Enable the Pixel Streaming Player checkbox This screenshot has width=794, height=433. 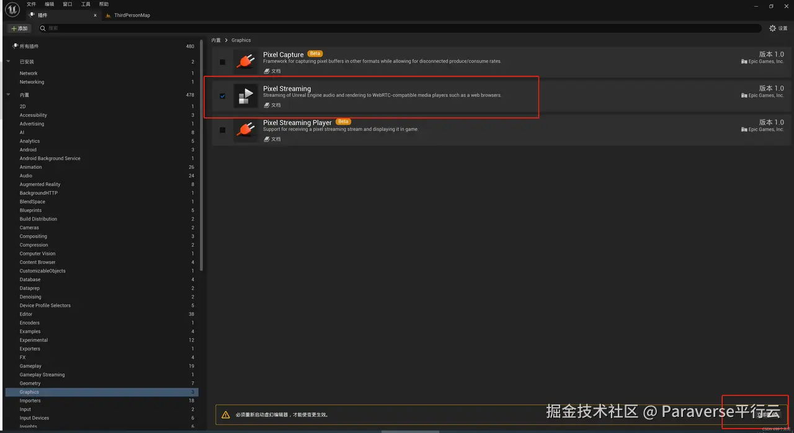[x=222, y=130]
